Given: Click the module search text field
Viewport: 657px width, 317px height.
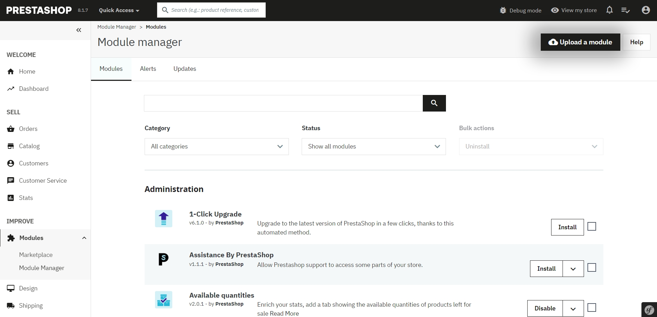Looking at the screenshot, I should 283,103.
